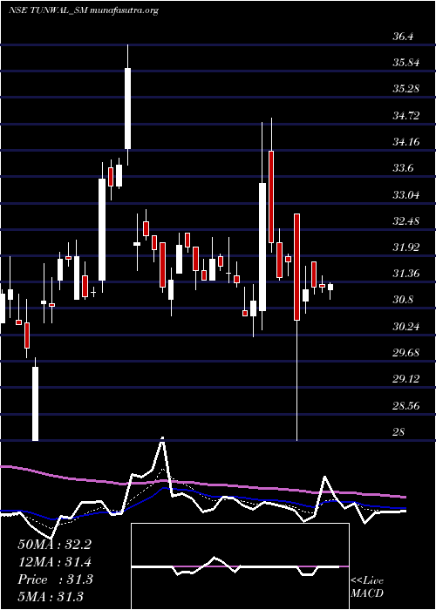
Task: Click the <<Live MACD label
Action: 367,586
